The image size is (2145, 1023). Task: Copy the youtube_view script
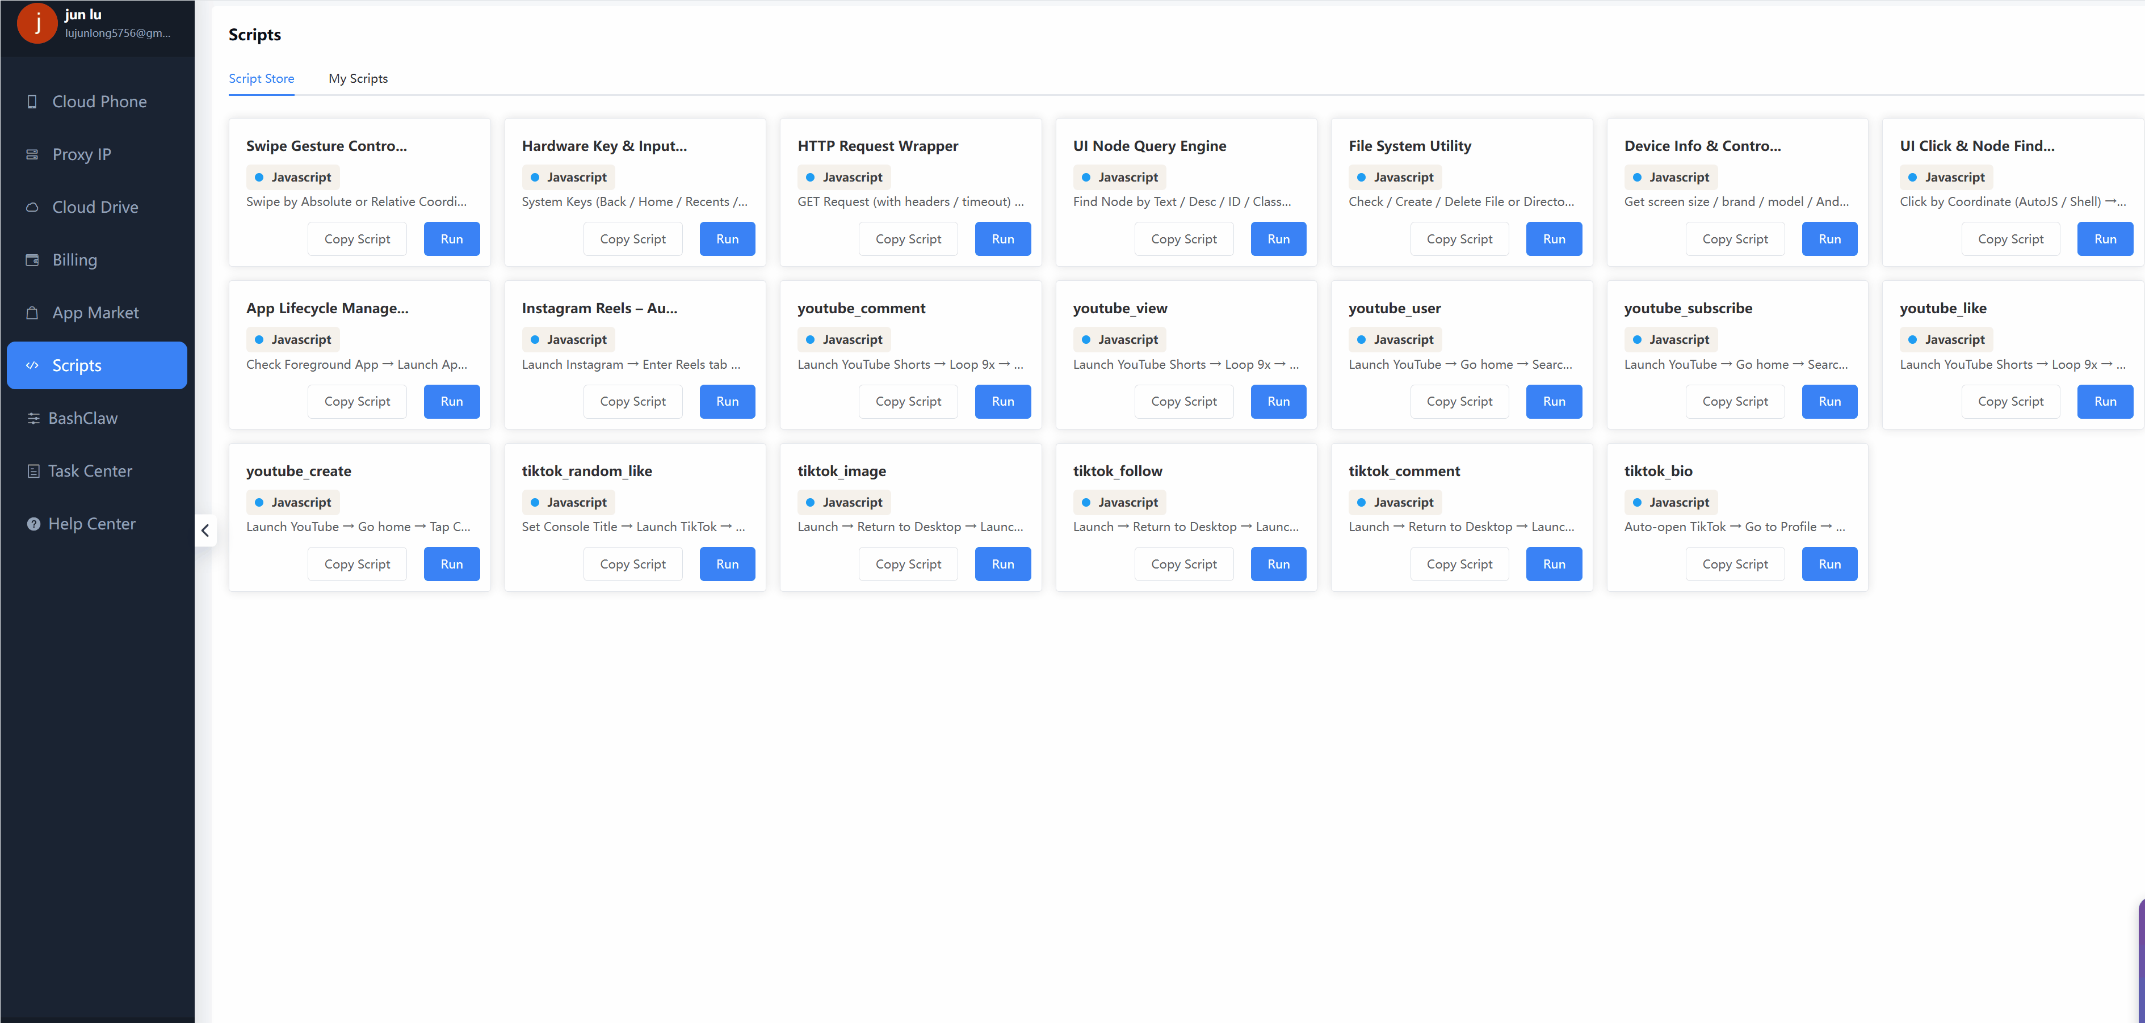click(x=1184, y=401)
